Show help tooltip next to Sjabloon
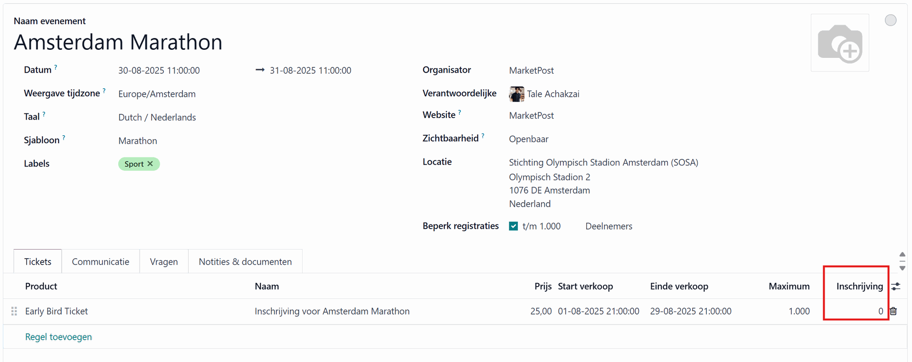The height and width of the screenshot is (362, 912). [64, 138]
